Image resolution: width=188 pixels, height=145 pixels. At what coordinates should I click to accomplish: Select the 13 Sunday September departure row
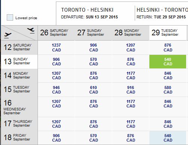20,62
